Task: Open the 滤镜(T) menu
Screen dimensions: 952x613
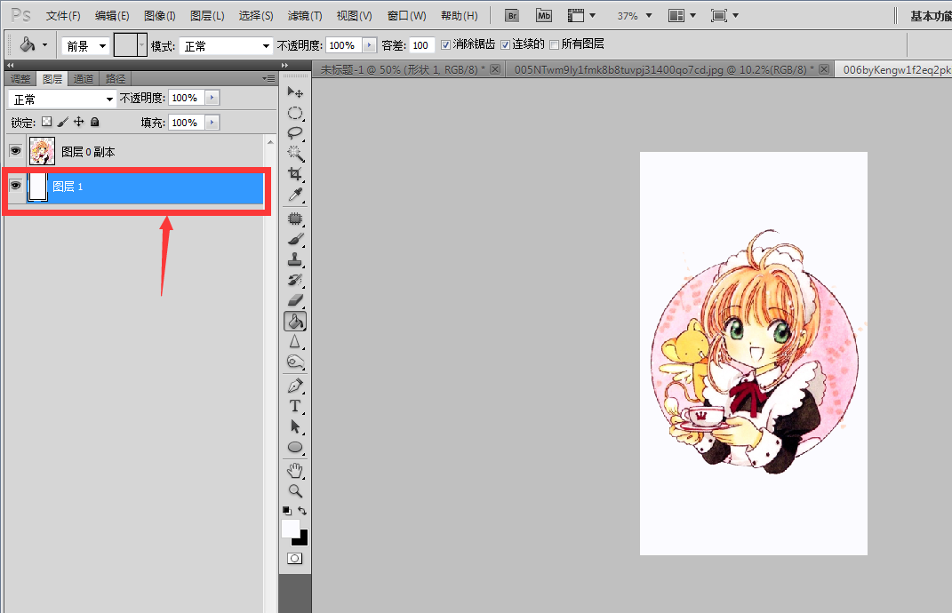Action: point(305,16)
